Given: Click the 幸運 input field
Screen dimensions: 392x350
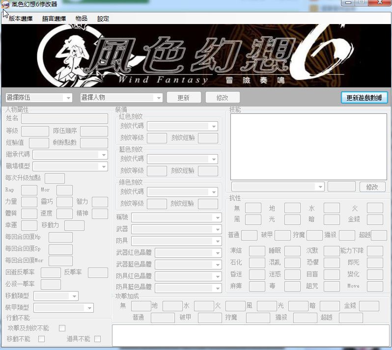Looking at the screenshot, I should click(29, 226).
